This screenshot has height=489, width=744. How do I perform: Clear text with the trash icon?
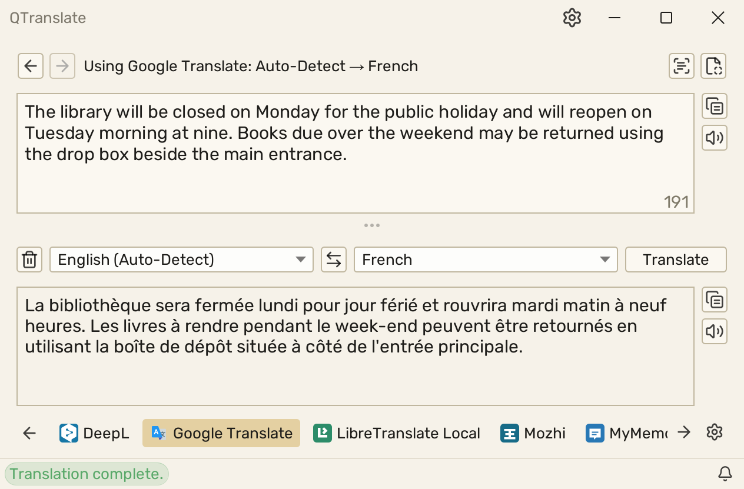[x=29, y=260]
